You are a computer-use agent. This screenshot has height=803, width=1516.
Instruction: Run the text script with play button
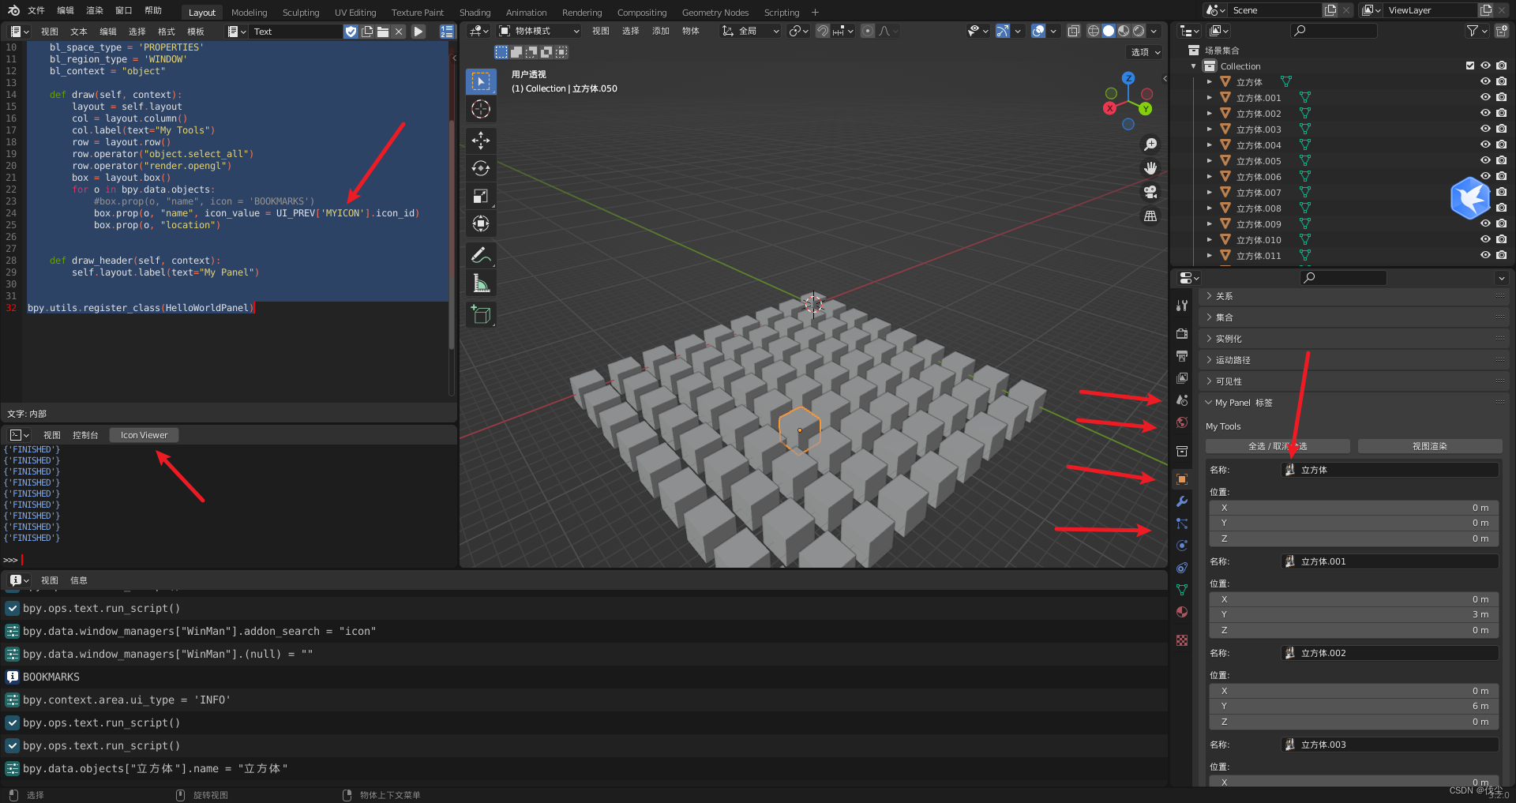click(x=419, y=32)
